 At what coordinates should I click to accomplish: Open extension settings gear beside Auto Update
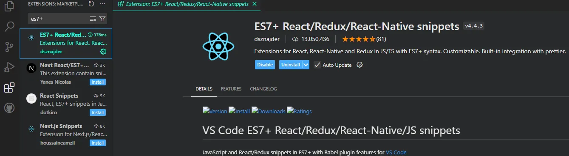tap(360, 65)
